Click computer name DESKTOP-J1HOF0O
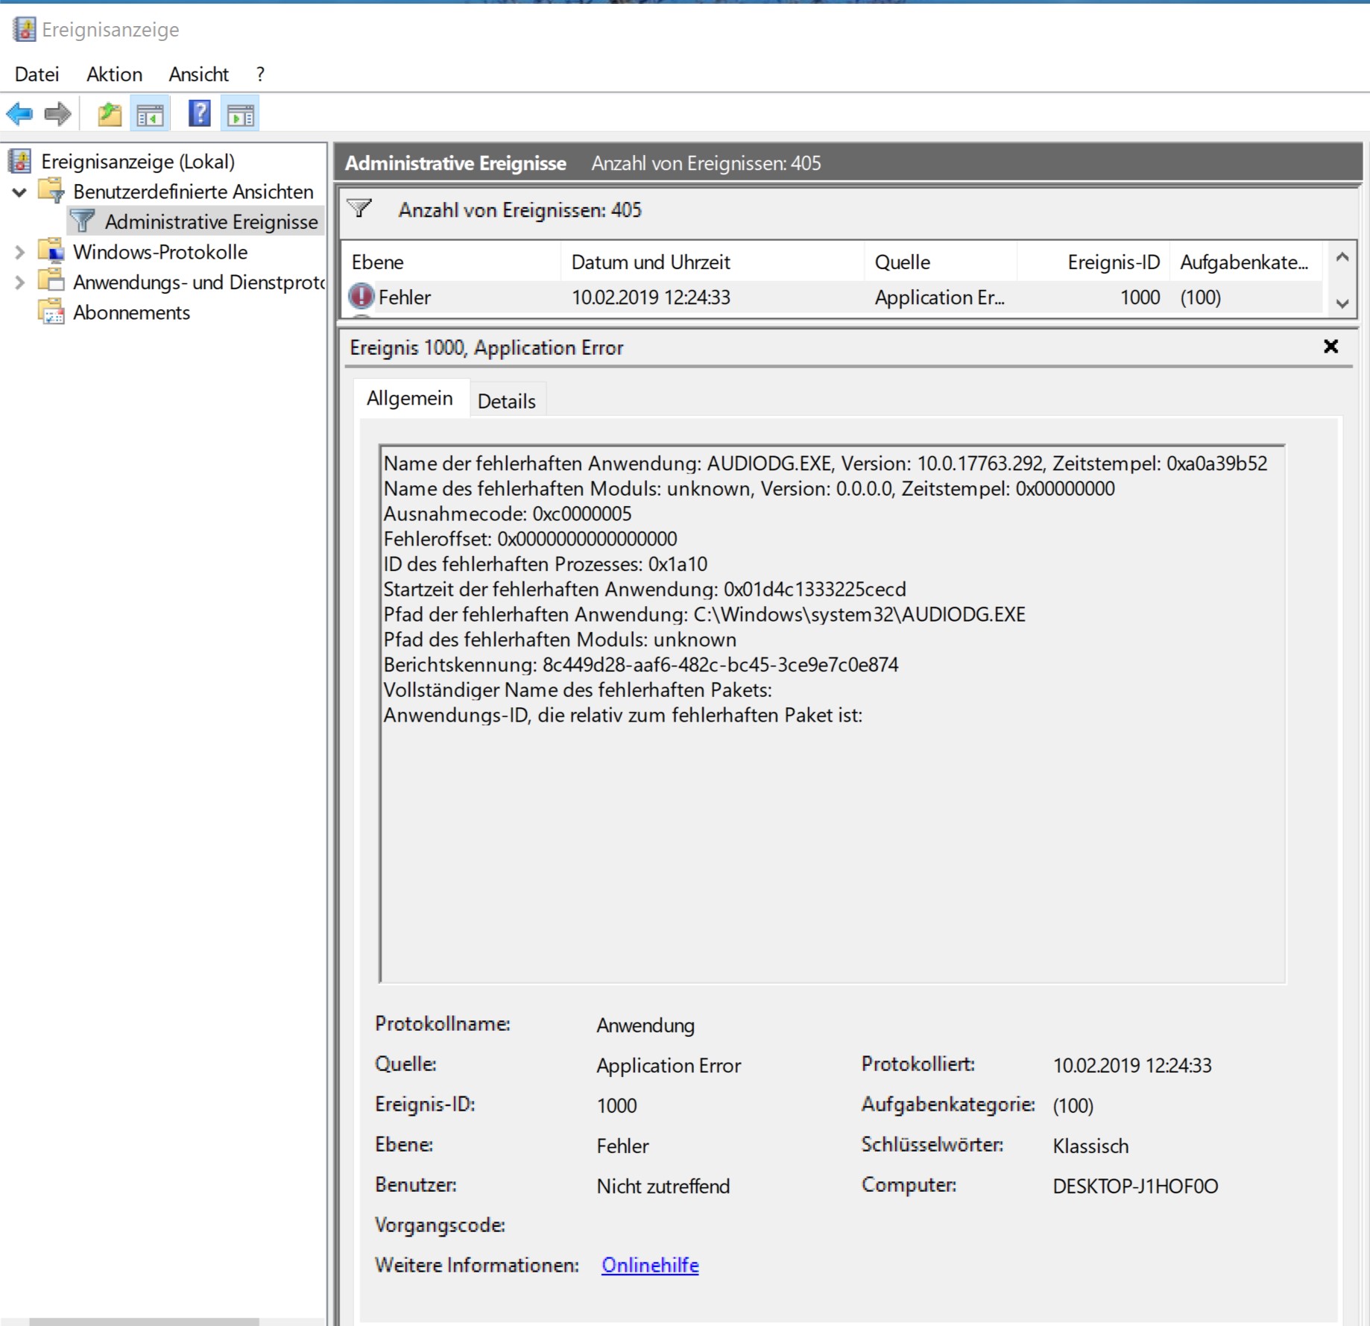 click(1135, 1186)
